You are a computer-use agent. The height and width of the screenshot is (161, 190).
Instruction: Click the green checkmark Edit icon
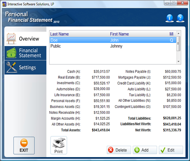163,150
